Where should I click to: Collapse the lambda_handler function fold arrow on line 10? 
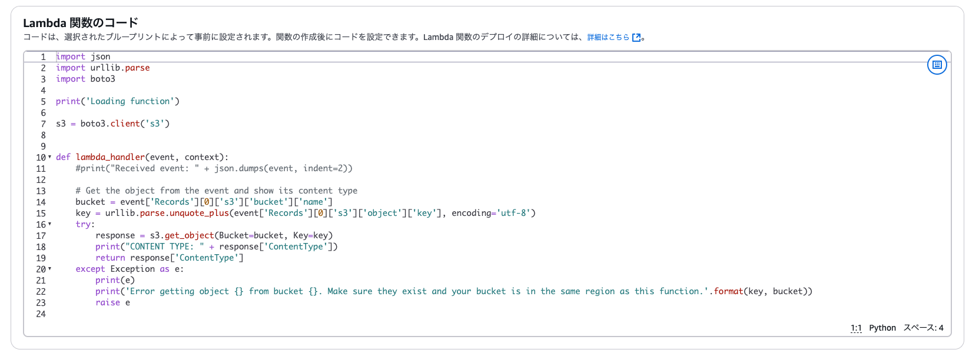pyautogui.click(x=49, y=157)
